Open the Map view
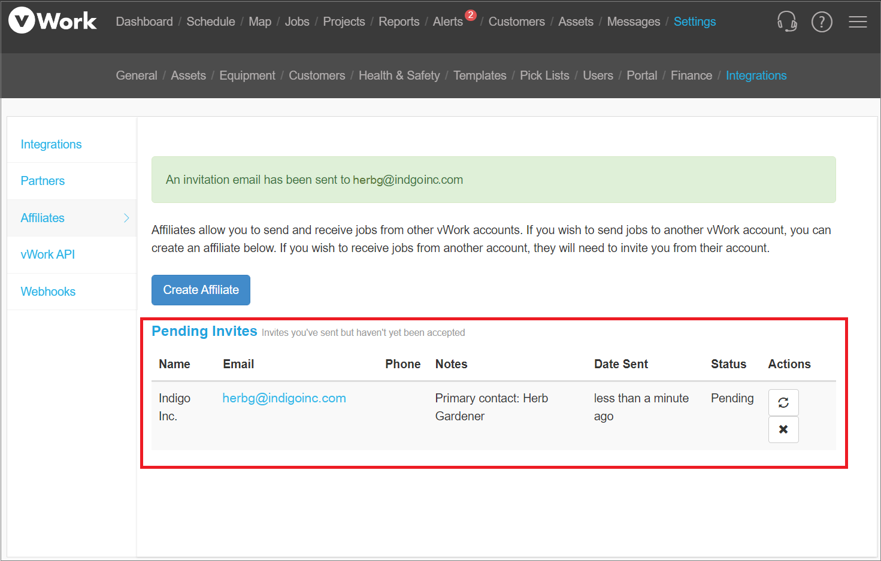The height and width of the screenshot is (561, 881). tap(260, 22)
